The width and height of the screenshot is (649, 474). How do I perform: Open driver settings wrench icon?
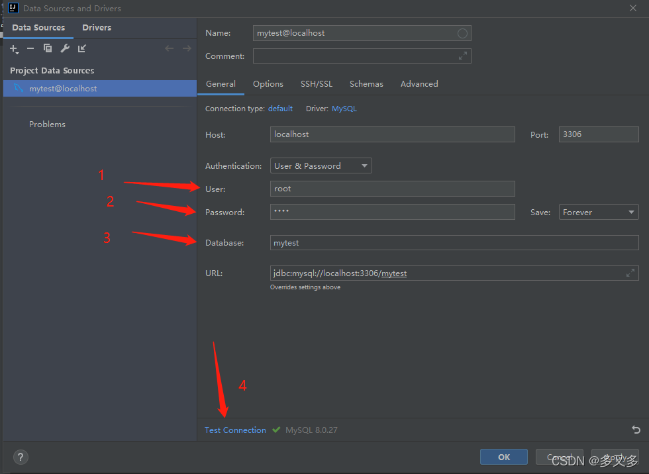pyautogui.click(x=65, y=48)
